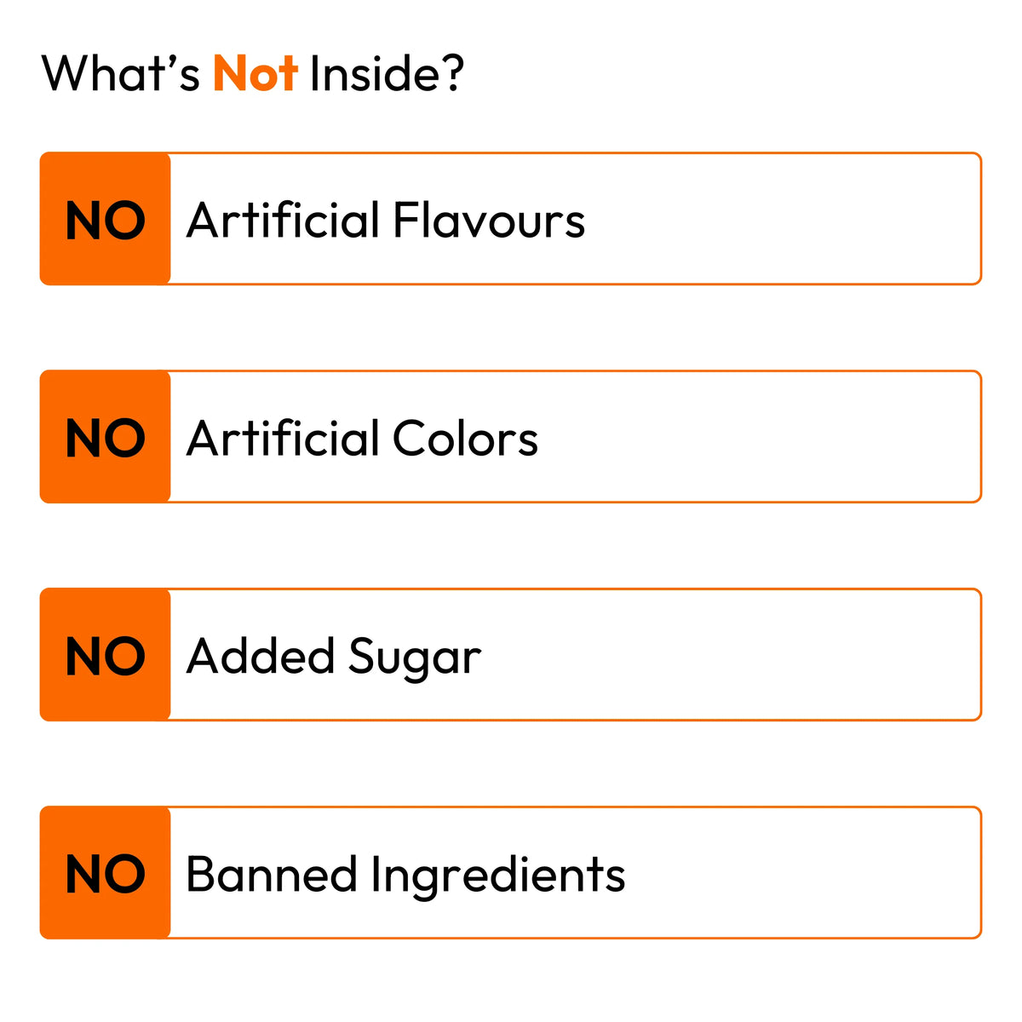This screenshot has height=1022, width=1022.
Task: Select the Banned Ingredients label
Action: 405,875
